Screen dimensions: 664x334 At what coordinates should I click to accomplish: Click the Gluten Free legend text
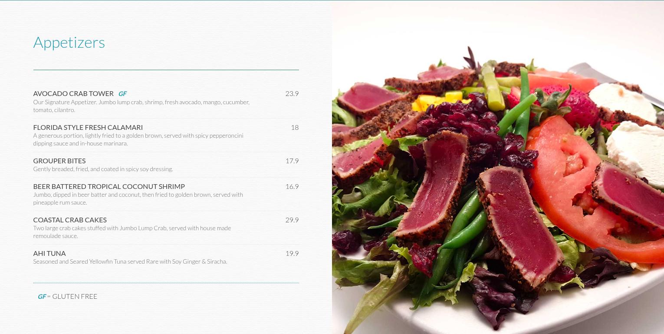click(x=75, y=296)
